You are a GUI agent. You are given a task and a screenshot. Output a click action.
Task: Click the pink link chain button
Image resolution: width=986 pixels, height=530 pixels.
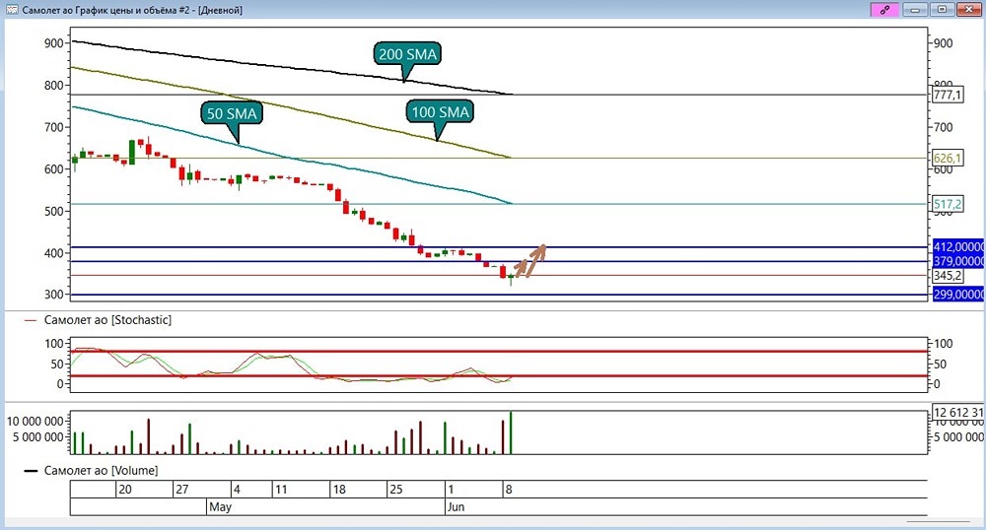point(884,10)
